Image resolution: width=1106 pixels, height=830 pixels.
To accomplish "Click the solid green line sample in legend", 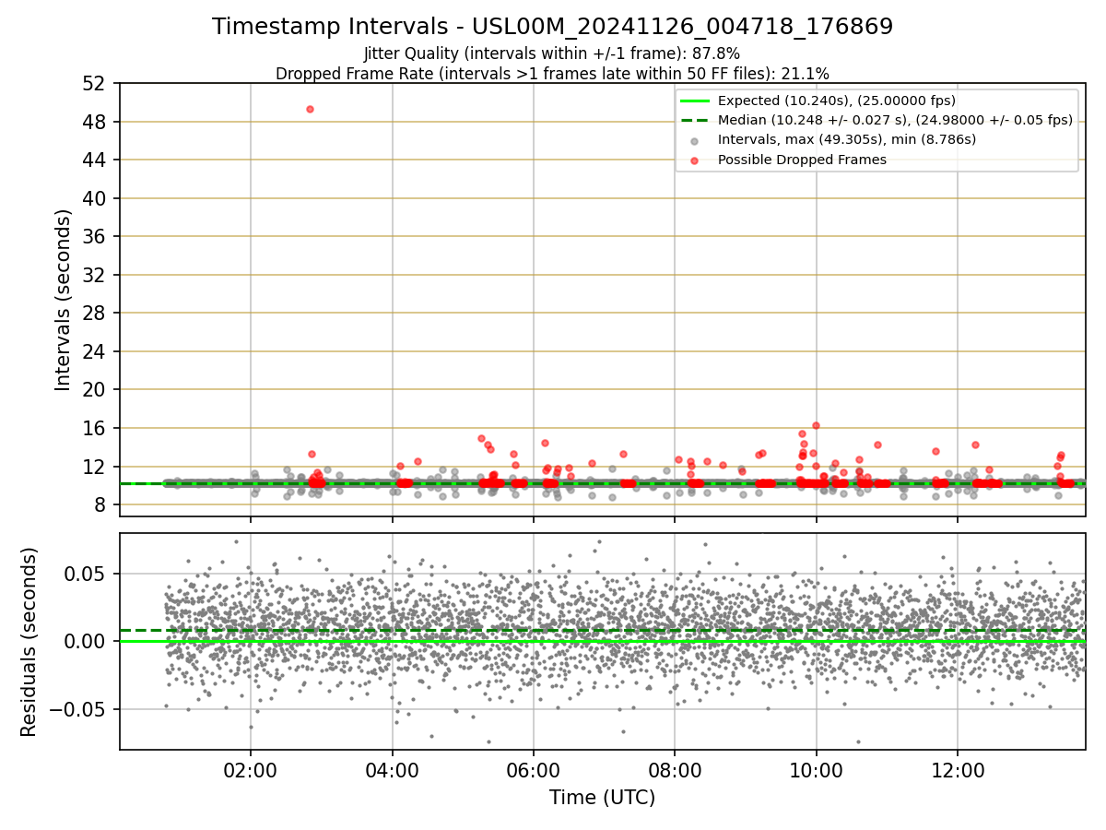I will click(x=695, y=101).
